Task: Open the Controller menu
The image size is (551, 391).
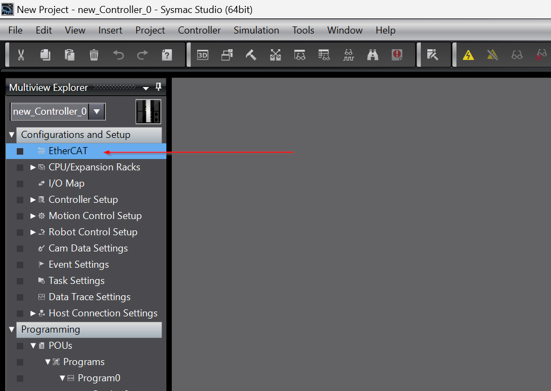Action: 199,30
